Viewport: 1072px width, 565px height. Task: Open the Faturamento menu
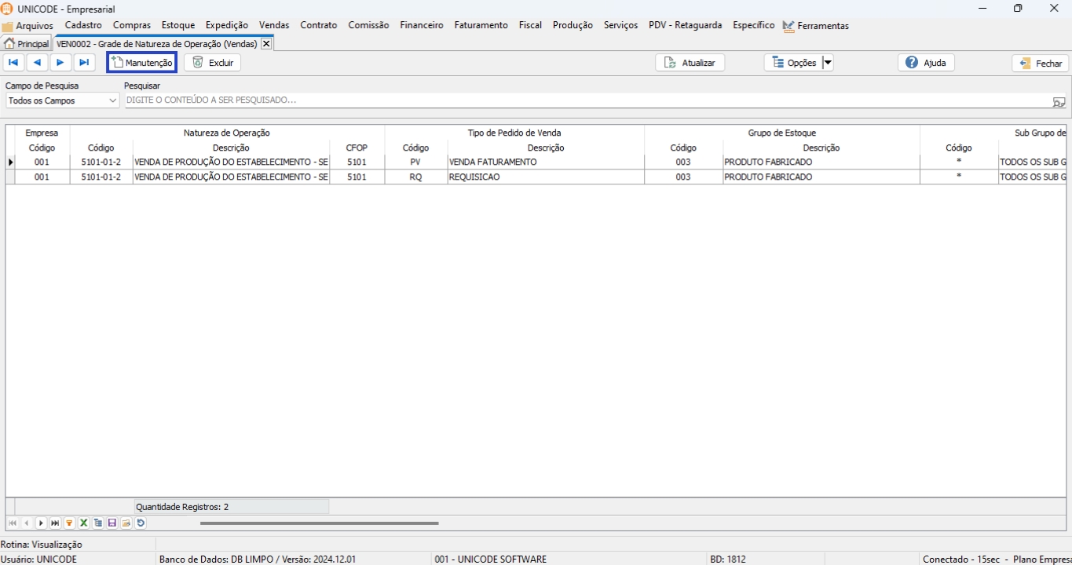[481, 25]
